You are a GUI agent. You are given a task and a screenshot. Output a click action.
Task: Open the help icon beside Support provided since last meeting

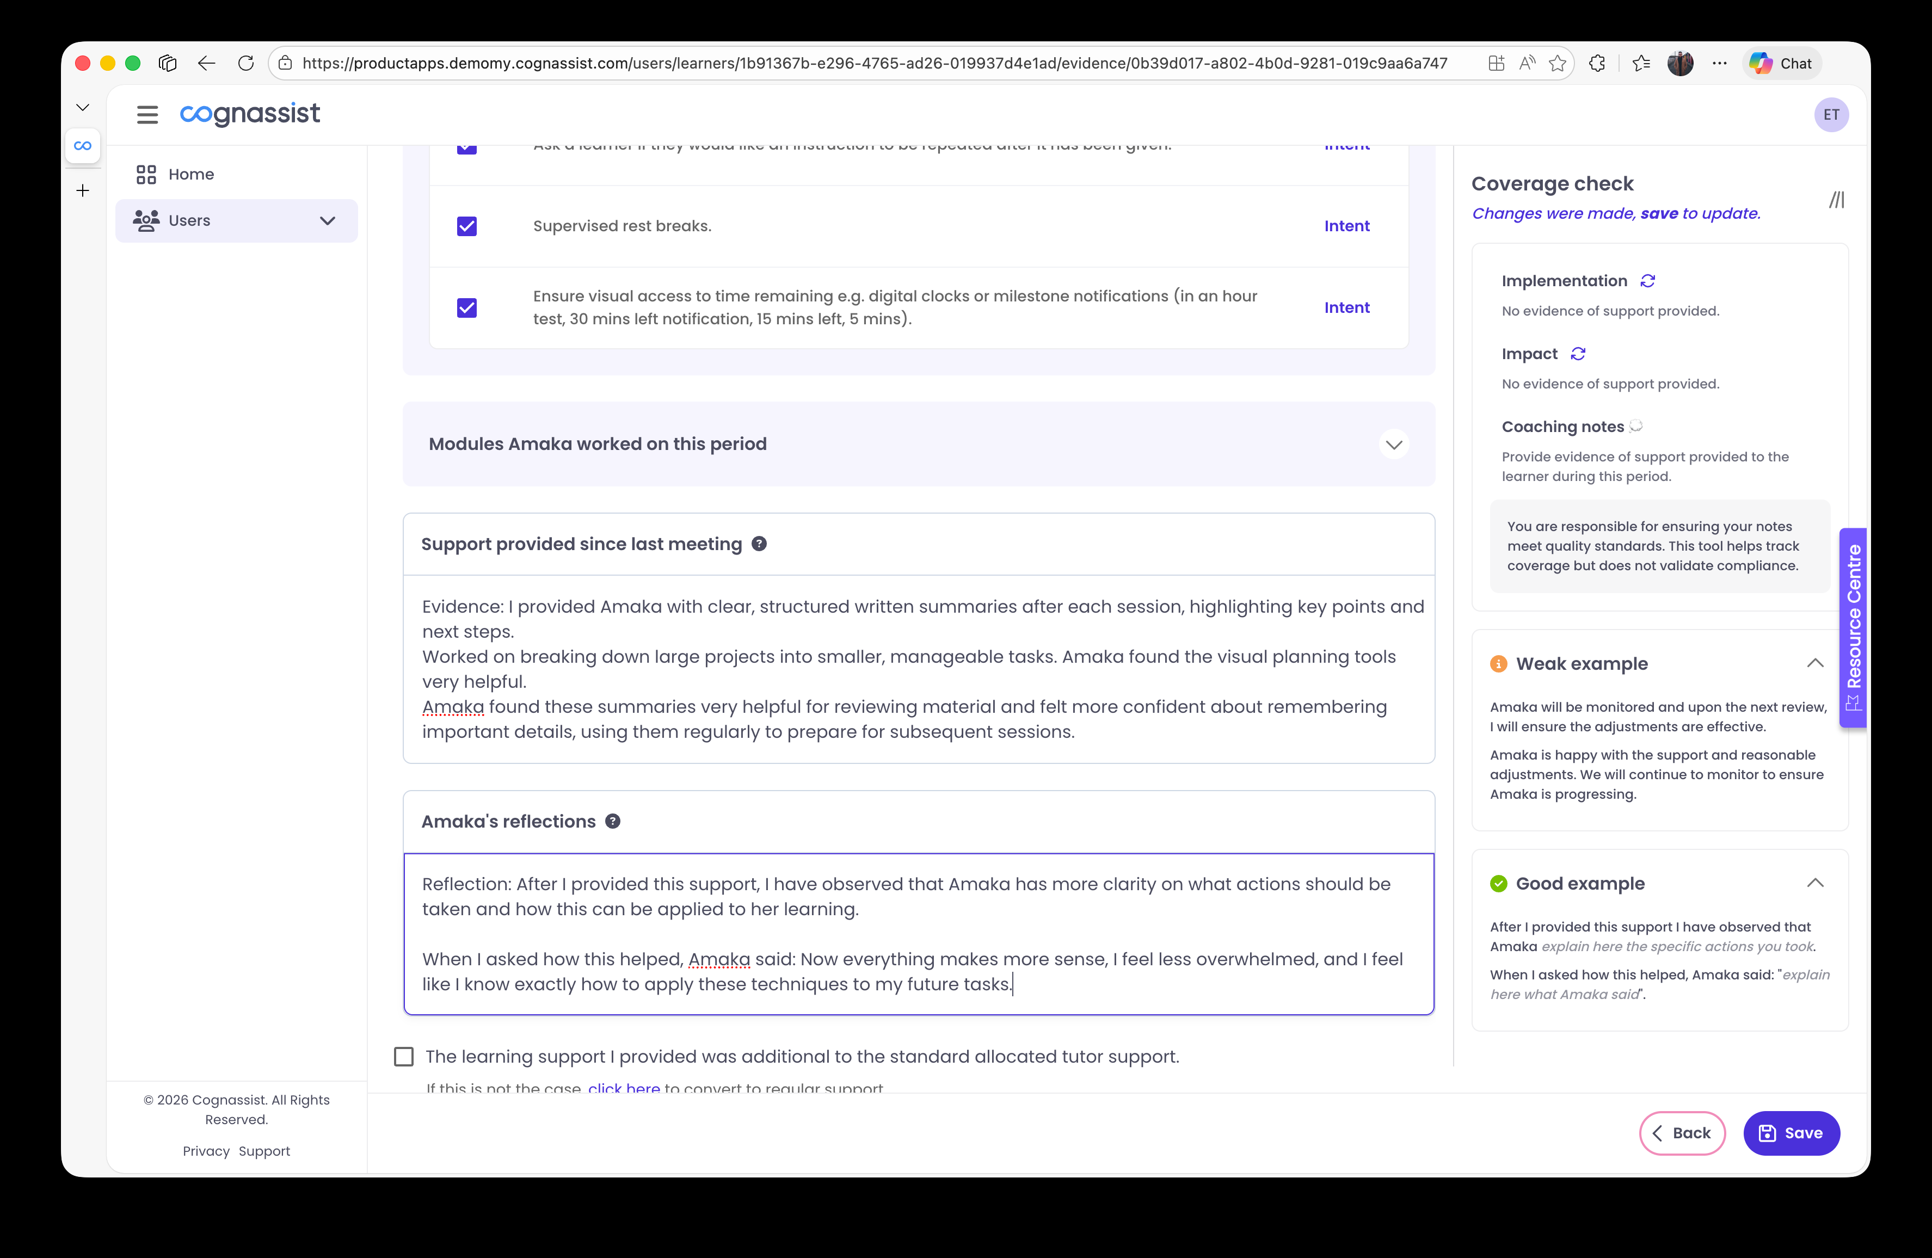(760, 544)
